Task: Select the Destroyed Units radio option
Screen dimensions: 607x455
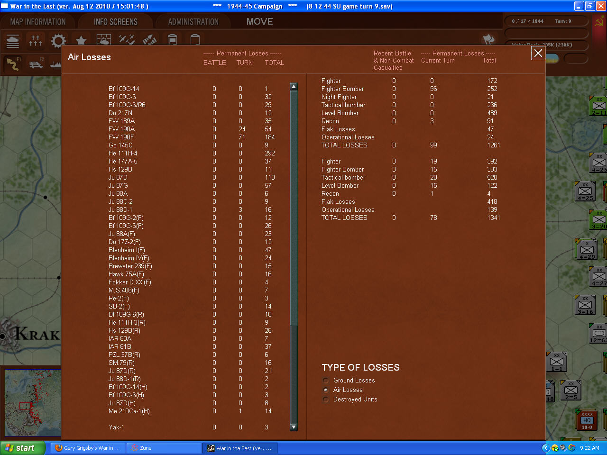Action: tap(326, 400)
